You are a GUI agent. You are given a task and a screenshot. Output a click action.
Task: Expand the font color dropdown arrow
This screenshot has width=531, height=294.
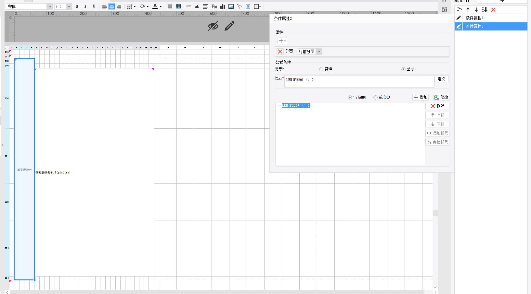click(161, 7)
